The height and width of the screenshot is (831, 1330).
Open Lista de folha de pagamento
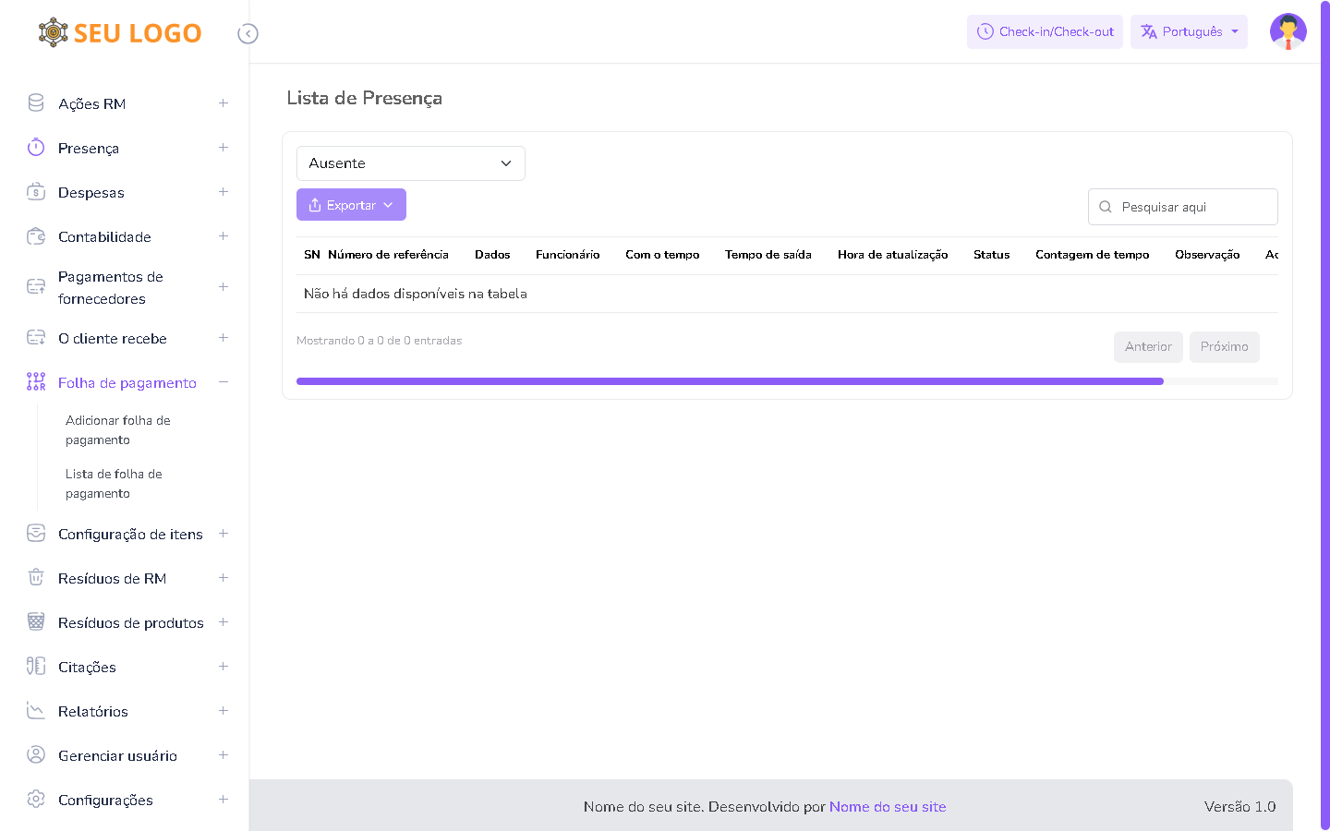point(113,484)
